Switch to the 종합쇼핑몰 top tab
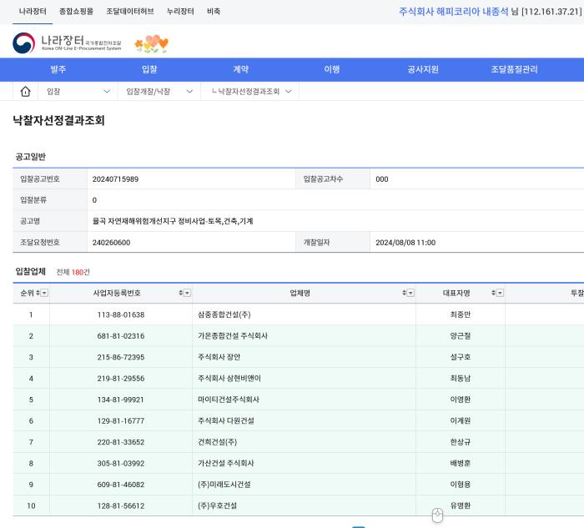 click(x=76, y=12)
